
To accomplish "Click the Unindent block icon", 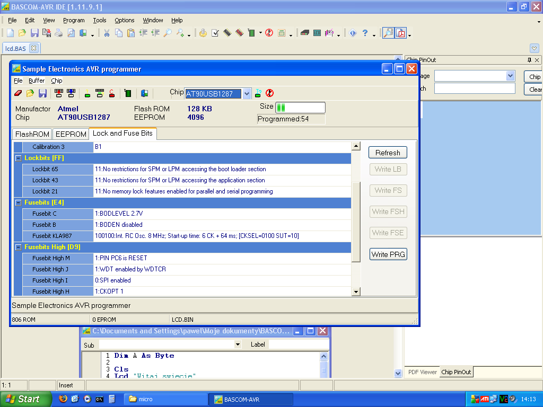I will tap(155, 33).
